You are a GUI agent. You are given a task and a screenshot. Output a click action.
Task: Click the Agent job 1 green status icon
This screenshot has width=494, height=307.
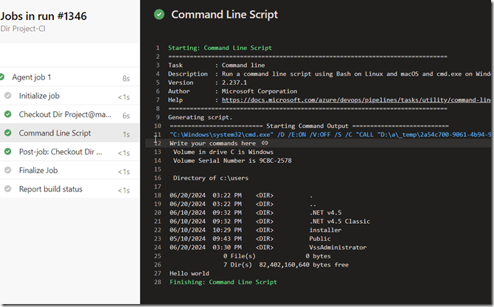click(2, 77)
